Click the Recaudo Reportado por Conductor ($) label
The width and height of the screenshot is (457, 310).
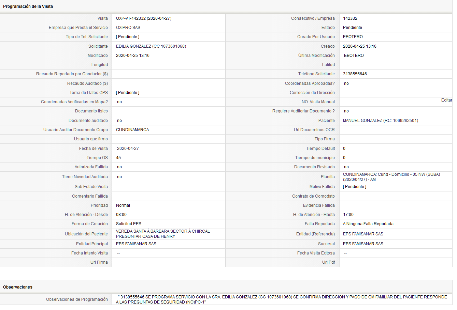pyautogui.click(x=72, y=74)
